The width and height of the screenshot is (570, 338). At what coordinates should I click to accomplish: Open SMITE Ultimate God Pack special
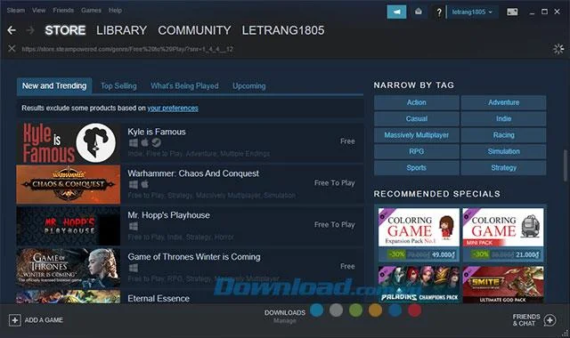[x=503, y=285]
